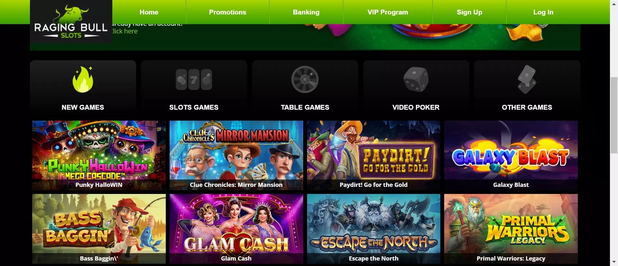This screenshot has height=266, width=618.
Task: Open the Banking menu
Action: click(x=306, y=12)
